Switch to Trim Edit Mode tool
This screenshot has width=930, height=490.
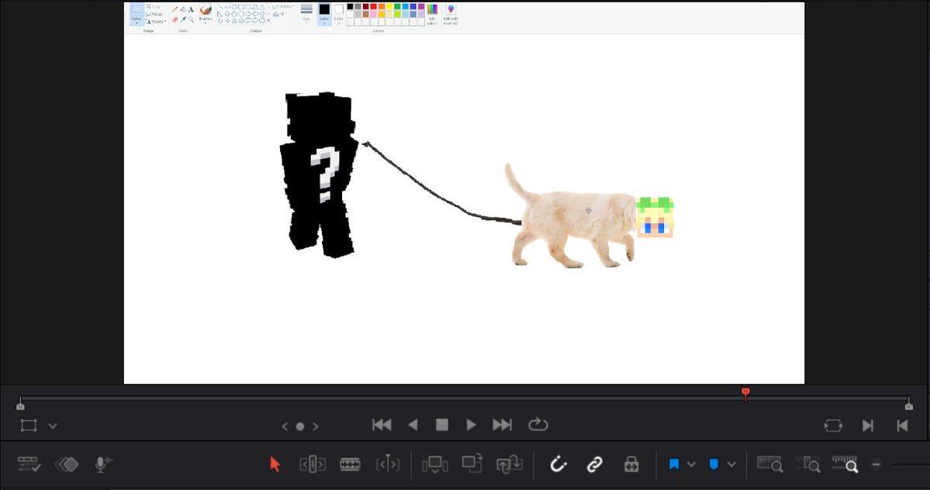pos(313,464)
